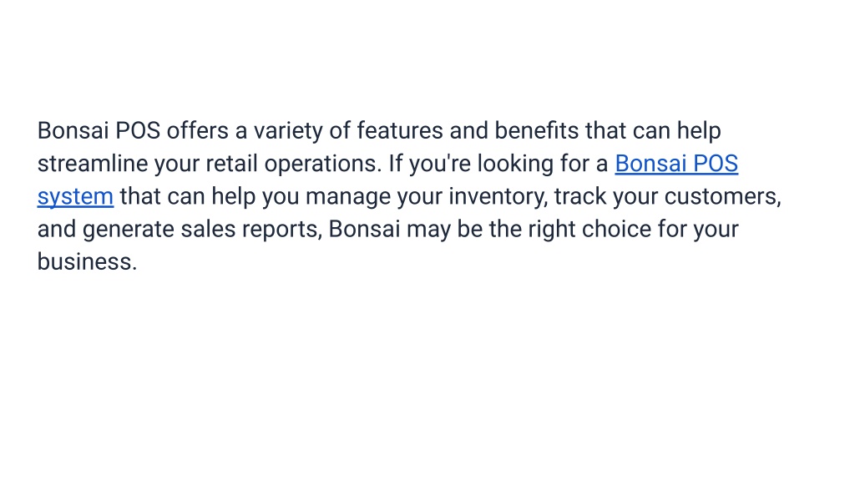Click the word 'business' on the last line

(87, 261)
